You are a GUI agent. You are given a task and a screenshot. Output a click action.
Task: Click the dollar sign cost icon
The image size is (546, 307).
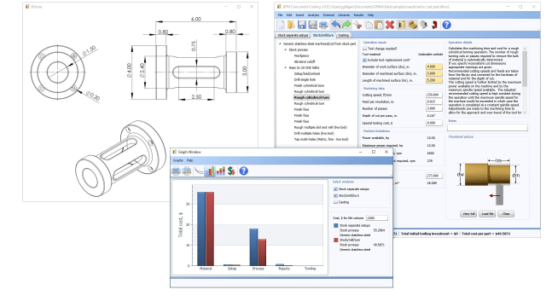(231, 171)
